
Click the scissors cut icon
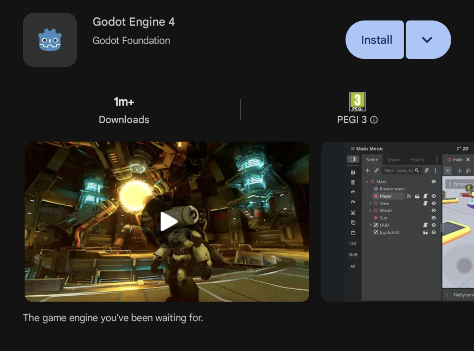(353, 213)
